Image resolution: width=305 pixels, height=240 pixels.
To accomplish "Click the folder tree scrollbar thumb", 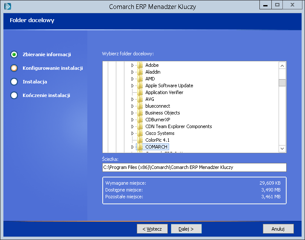I will (282, 83).
